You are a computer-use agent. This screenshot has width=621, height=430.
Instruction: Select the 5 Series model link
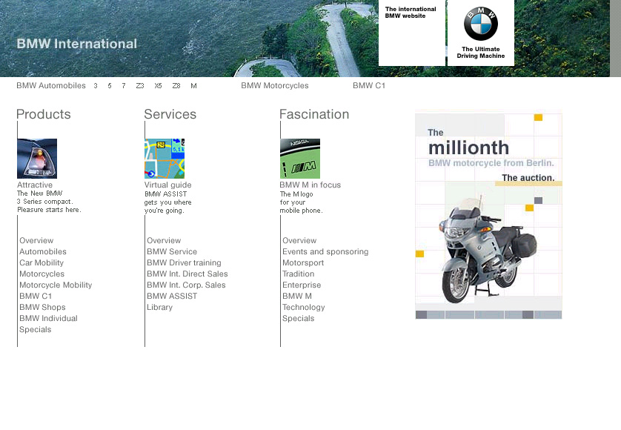(110, 86)
